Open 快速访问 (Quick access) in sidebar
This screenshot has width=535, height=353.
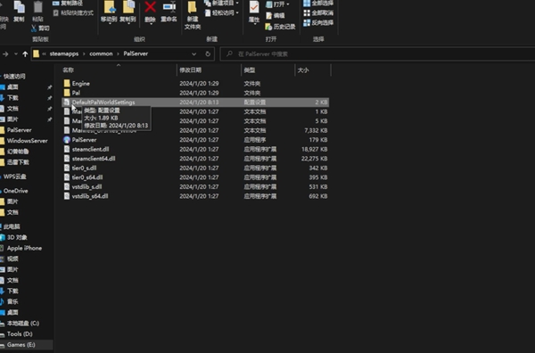click(x=14, y=76)
